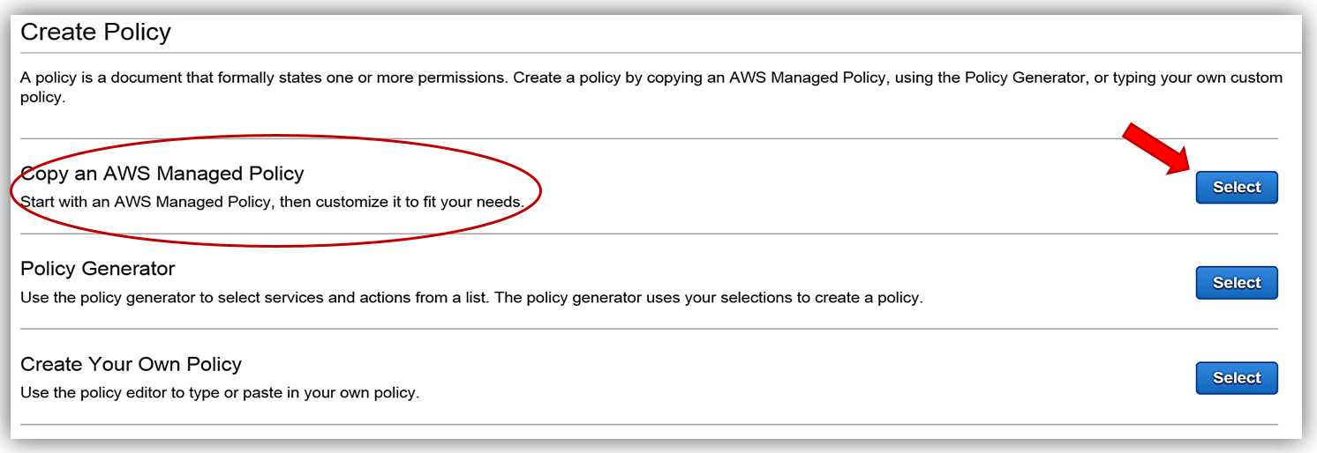Click Select next to Policy Generator
The image size is (1317, 453).
point(1236,283)
